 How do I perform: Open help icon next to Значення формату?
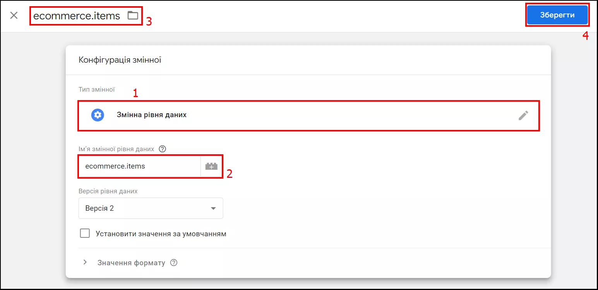click(x=174, y=263)
